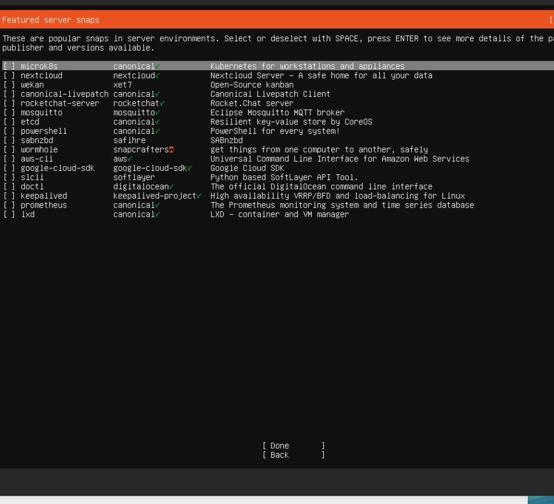Click the microk8s snap name
The width and height of the screenshot is (554, 504).
coord(39,66)
